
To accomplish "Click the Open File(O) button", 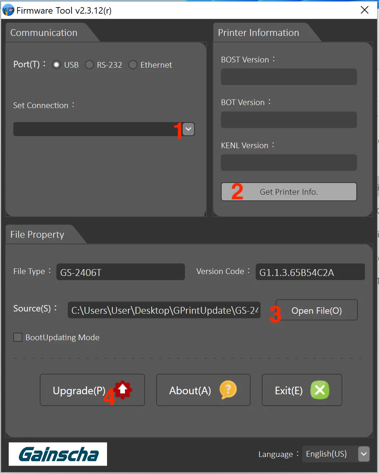I will point(316,310).
